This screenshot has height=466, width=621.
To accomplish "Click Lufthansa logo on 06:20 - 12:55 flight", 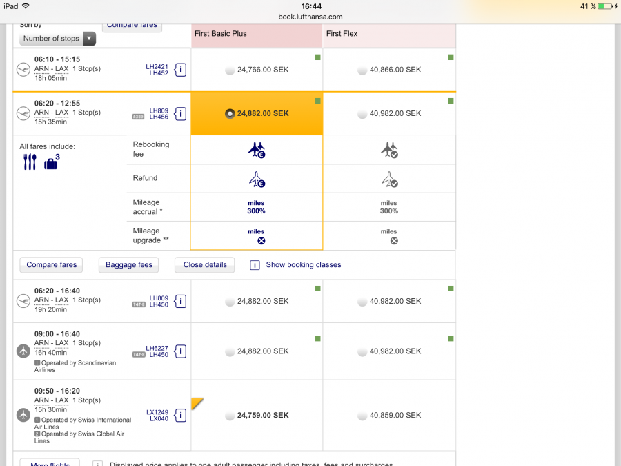I will coord(23,113).
